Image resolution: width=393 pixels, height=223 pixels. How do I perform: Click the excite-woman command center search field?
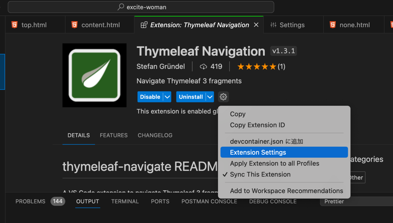pyautogui.click(x=141, y=7)
